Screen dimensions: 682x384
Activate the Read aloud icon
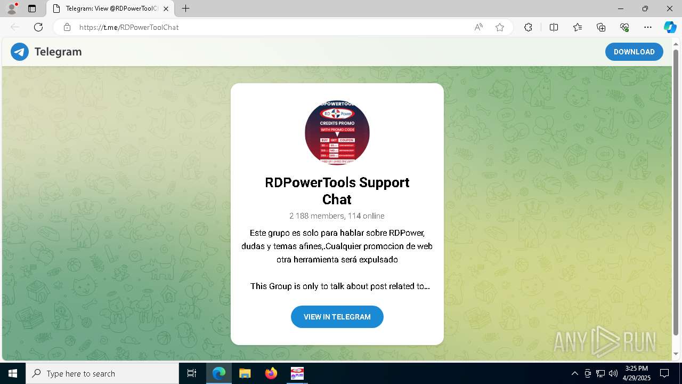(478, 27)
